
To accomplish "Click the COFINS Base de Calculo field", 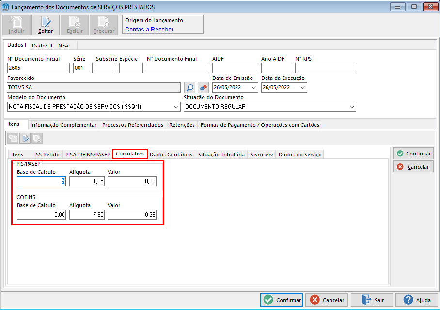I will (x=41, y=215).
